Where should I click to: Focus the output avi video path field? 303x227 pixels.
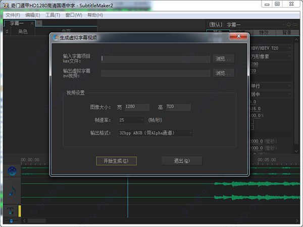(156, 73)
